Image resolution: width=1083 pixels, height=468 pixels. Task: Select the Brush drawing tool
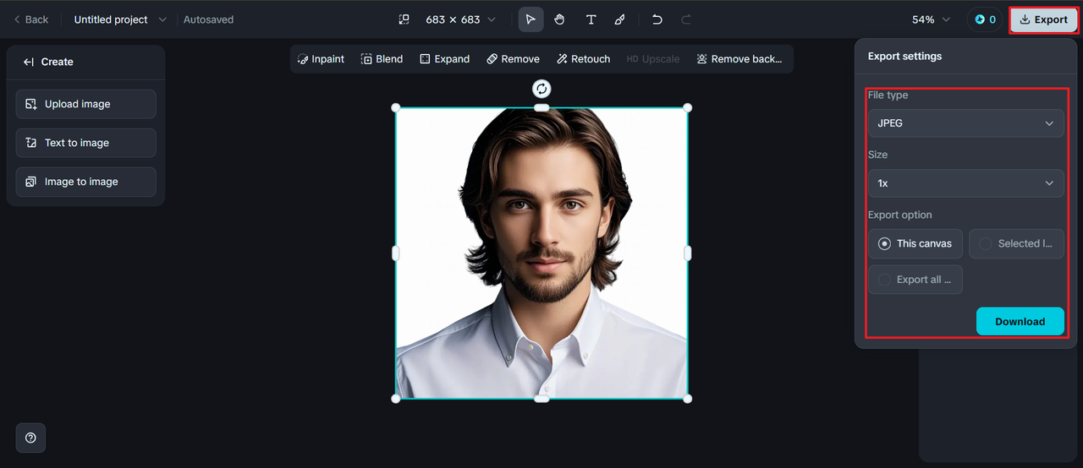pos(620,19)
